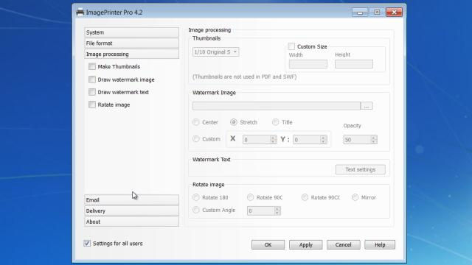472x265 pixels.
Task: Select Rotate 90CC option
Action: (x=305, y=197)
